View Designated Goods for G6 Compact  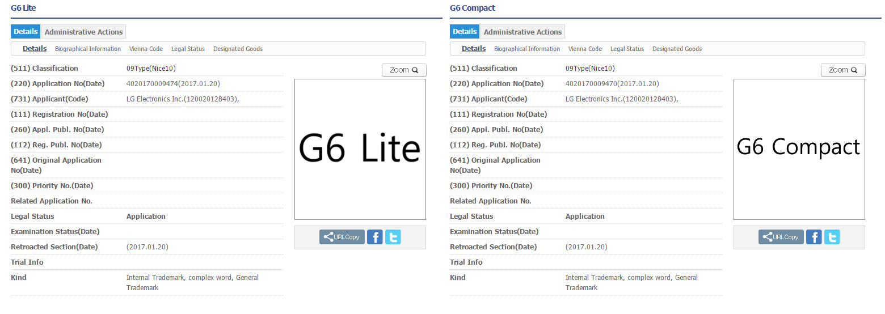(677, 49)
